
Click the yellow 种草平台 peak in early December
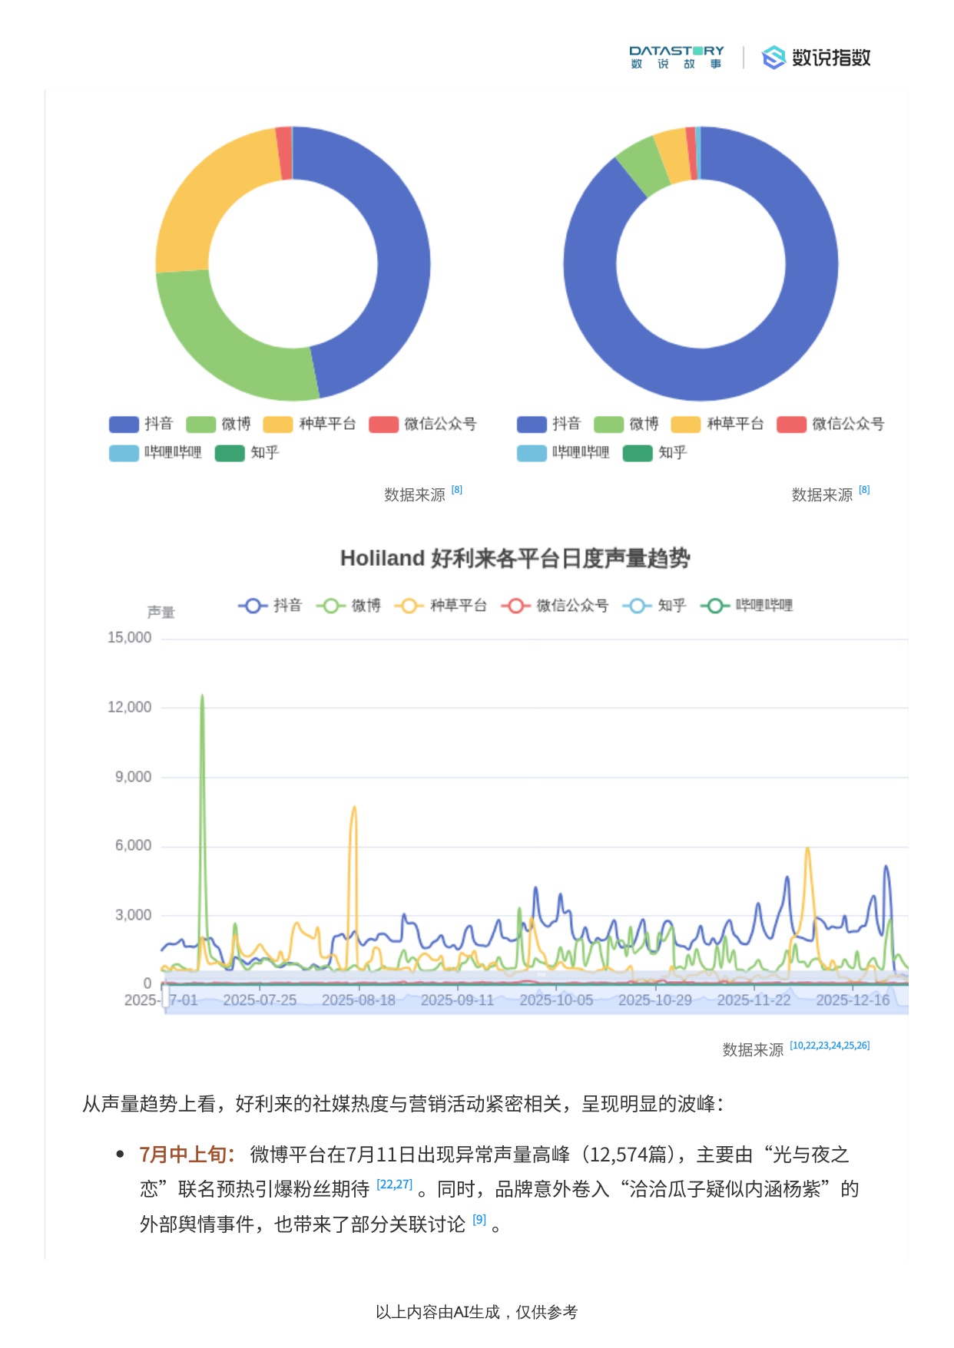click(807, 849)
